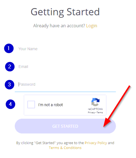
Task: Focus the Password input field
Action: pyautogui.click(x=65, y=84)
